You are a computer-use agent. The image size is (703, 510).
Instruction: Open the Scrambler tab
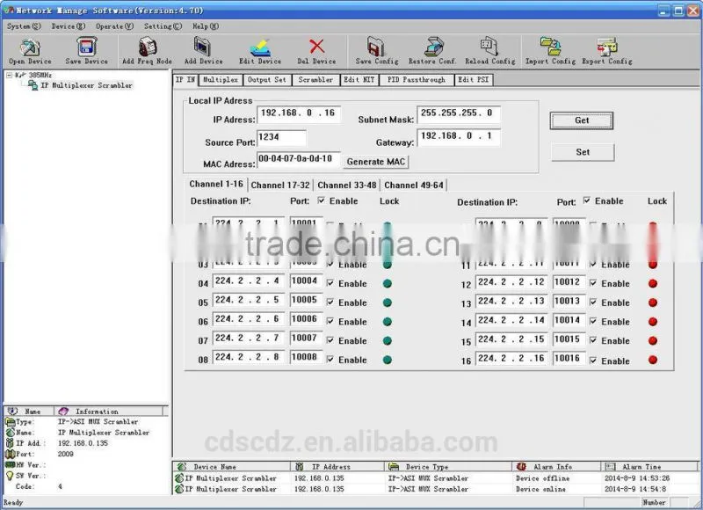315,80
